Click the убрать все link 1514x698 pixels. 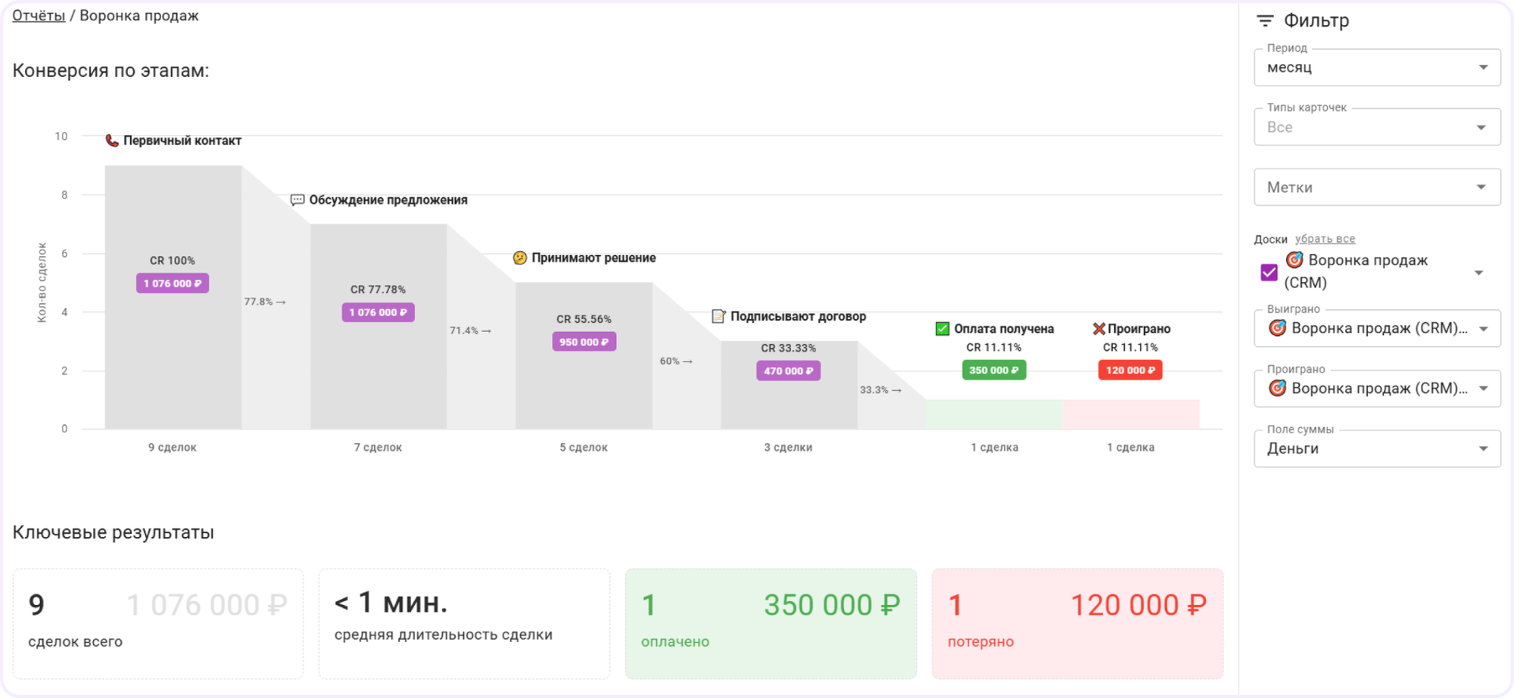pyautogui.click(x=1325, y=239)
